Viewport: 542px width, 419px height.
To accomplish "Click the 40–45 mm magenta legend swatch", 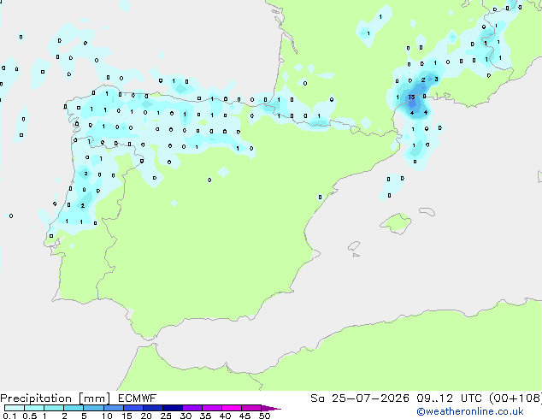I will 232,408.
